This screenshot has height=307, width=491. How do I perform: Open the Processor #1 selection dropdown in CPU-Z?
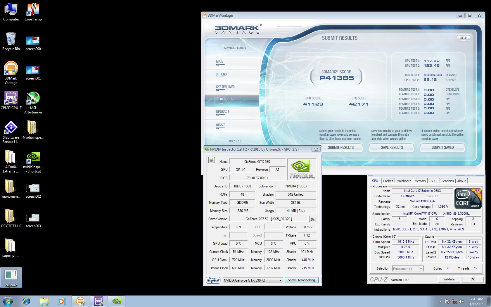coord(408,269)
